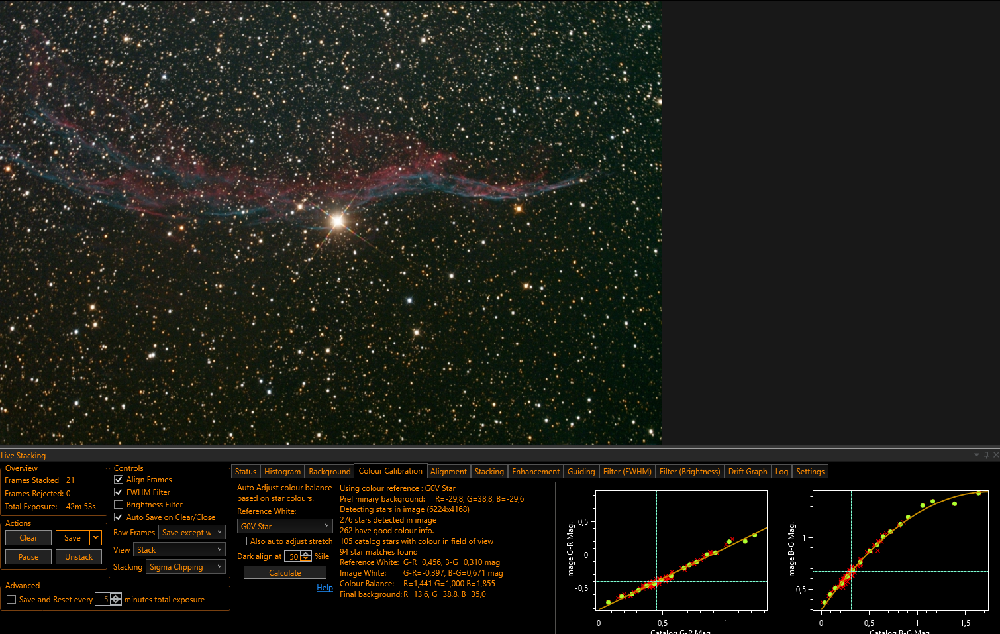Close the Live Stacking panel
Screen dimensions: 1000x634
(x=995, y=455)
